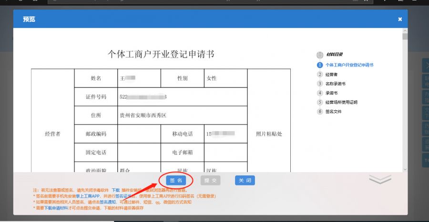The width and height of the screenshot is (429, 222).
Task: Click the 预览 dialog title
Action: click(29, 19)
